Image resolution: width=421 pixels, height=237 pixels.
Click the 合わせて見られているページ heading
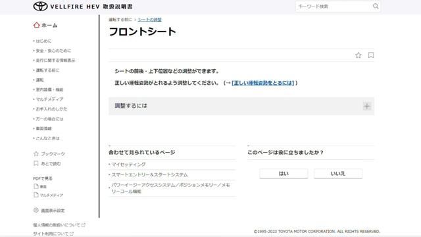click(x=142, y=152)
